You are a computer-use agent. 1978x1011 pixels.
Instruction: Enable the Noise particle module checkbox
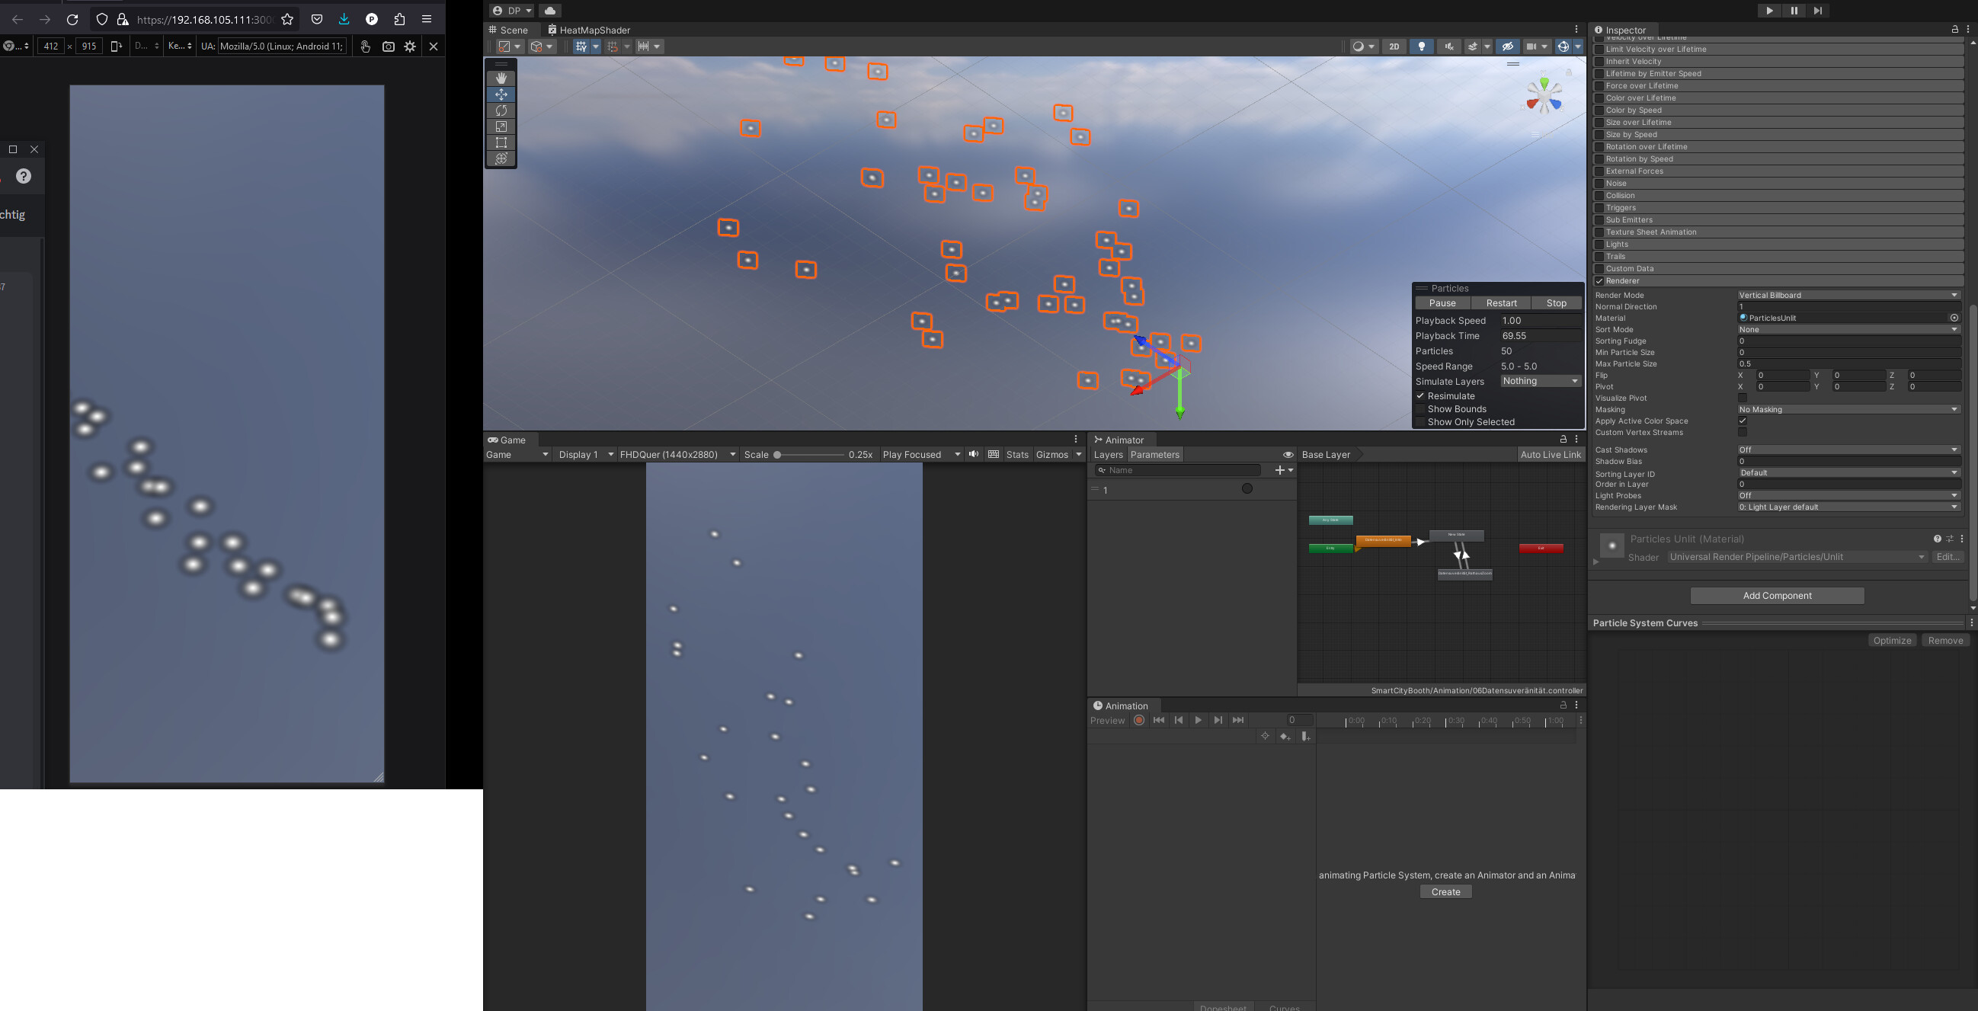pos(1599,184)
